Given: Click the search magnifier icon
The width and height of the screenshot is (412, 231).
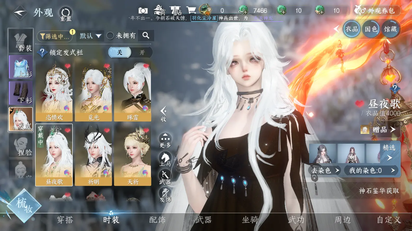Looking at the screenshot, I should pyautogui.click(x=146, y=35).
